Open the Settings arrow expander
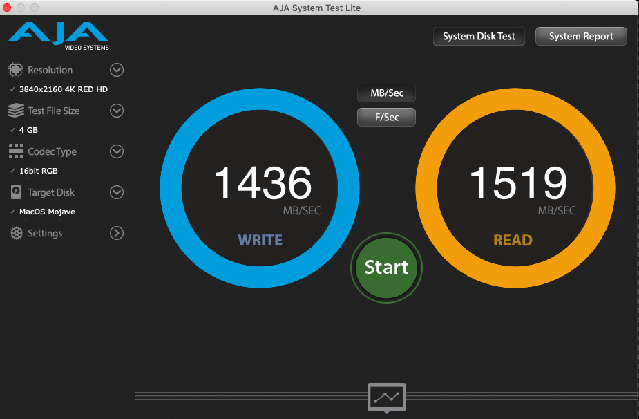Viewport: 639px width, 419px height. tap(117, 233)
